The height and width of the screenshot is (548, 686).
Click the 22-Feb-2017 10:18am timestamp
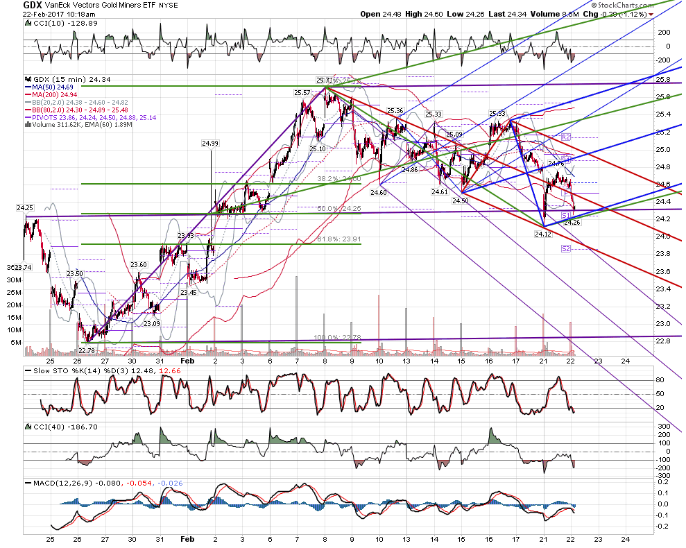(59, 15)
